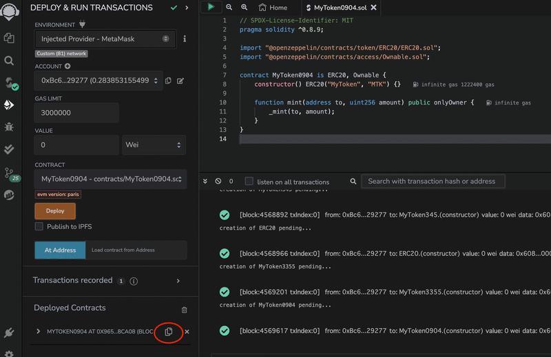Click the Value amount input field
This screenshot has width=551, height=357.
point(76,145)
